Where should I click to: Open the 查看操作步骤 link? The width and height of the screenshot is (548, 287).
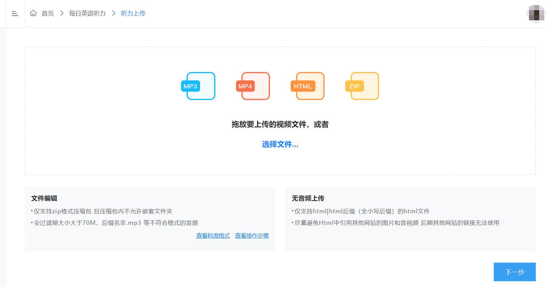(252, 236)
